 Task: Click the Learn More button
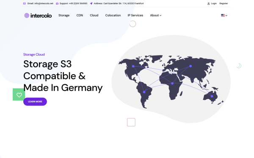click(35, 102)
